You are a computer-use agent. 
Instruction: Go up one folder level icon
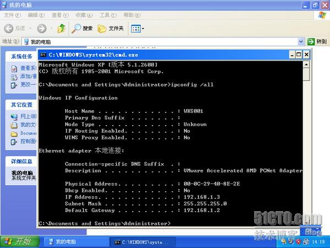(x=62, y=28)
